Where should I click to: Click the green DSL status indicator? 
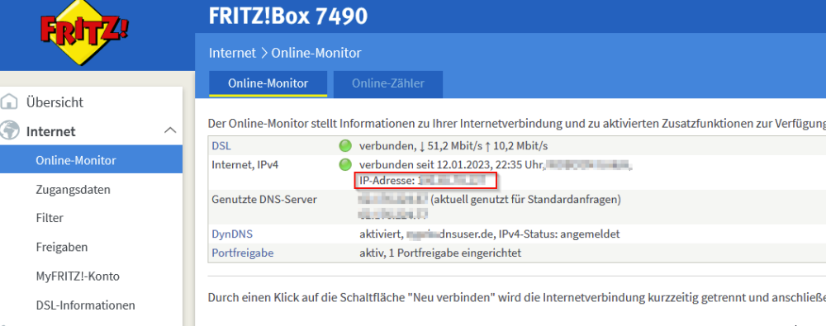pyautogui.click(x=345, y=146)
